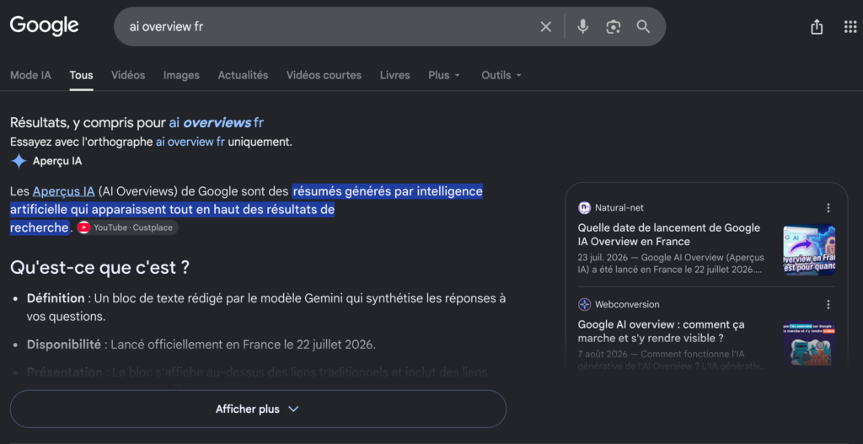Click the 'Qu'est-ce que c'est ?' heading
863x444 pixels.
pyautogui.click(x=99, y=268)
